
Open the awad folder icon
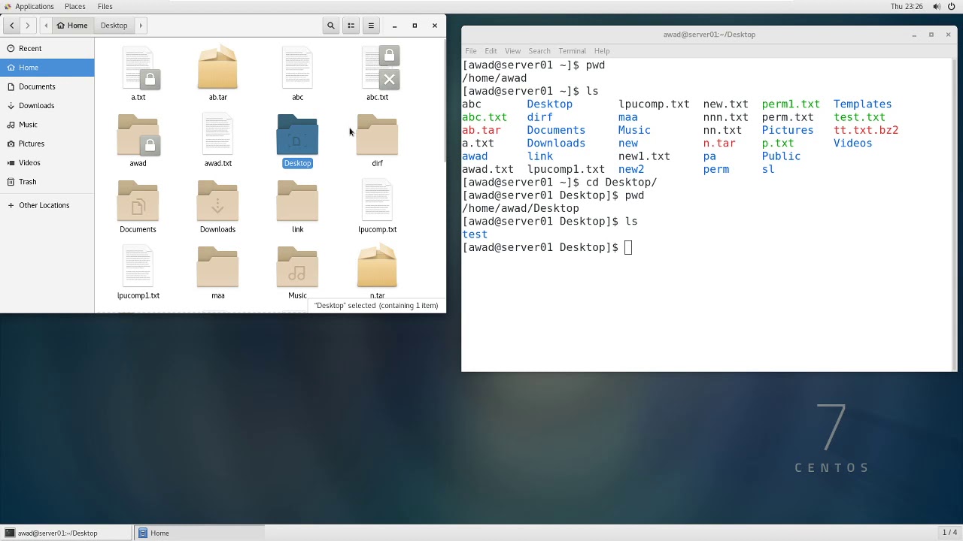138,135
